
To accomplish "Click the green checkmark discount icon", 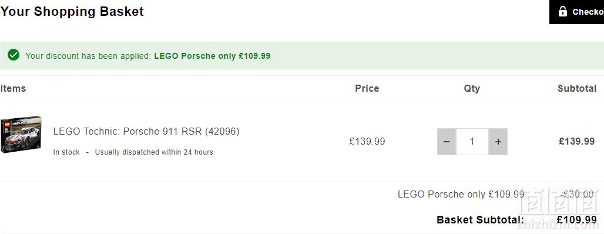I will [x=14, y=55].
